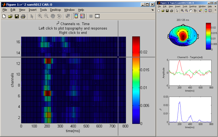Toggle Insert Colorbar button in Figure 1 toolbar

coord(76,16)
